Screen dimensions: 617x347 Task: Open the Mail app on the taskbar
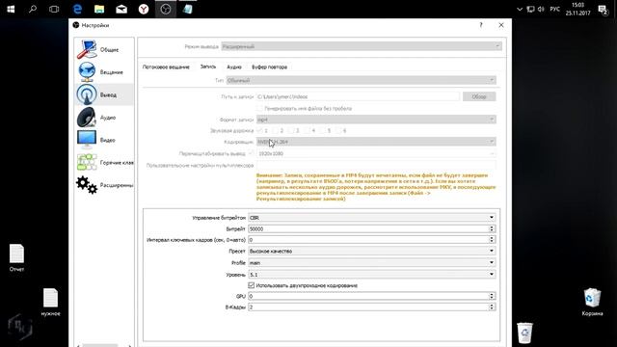121,9
